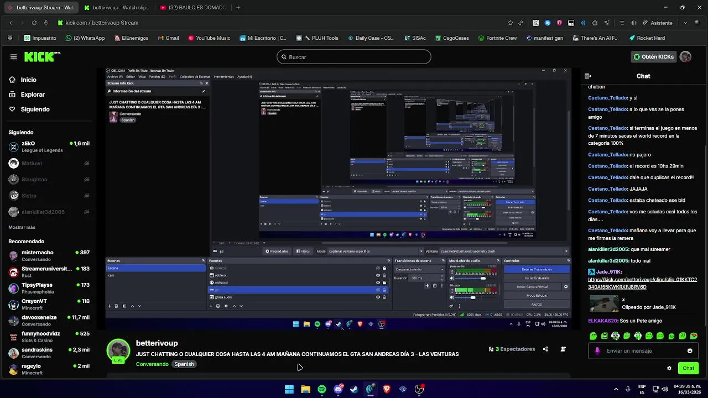This screenshot has width=708, height=398.
Task: Copy the page link icon
Action: pyautogui.click(x=521, y=23)
